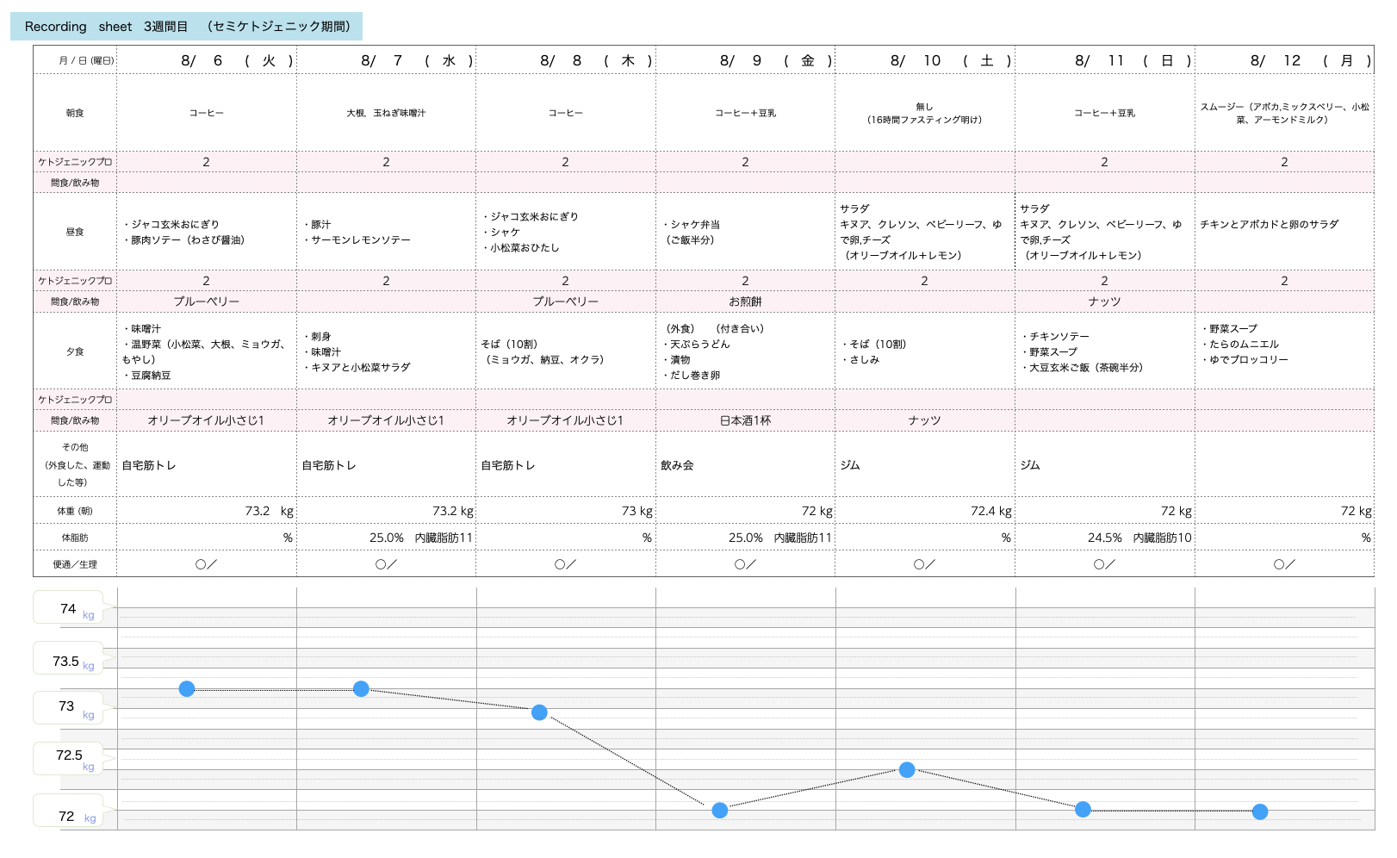Click the Recording sheet title banner
This screenshot has width=1397, height=858.
tap(186, 27)
